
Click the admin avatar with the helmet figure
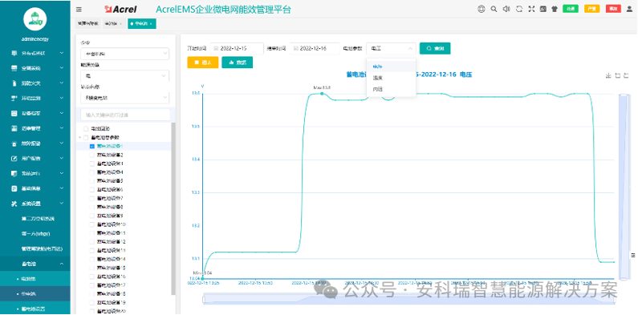35,18
